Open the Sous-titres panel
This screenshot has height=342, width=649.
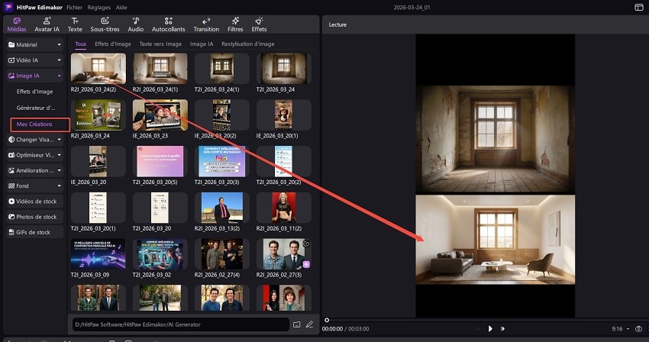click(105, 24)
